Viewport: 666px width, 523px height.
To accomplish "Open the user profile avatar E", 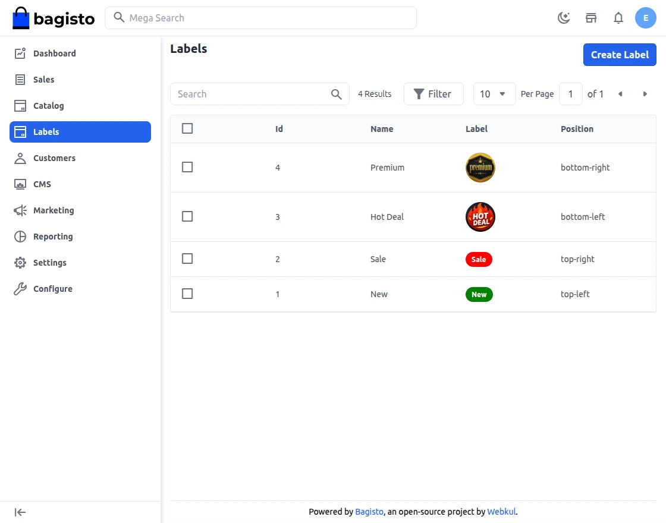I will [646, 18].
